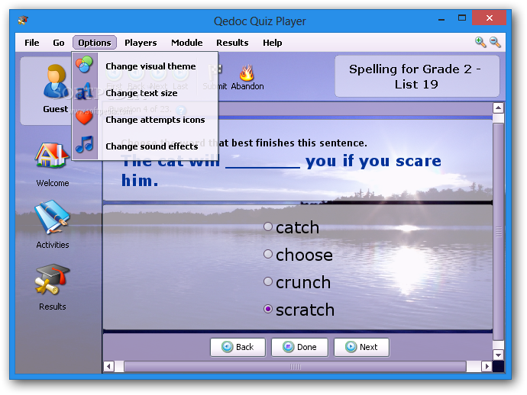Open the Module menu

(187, 43)
